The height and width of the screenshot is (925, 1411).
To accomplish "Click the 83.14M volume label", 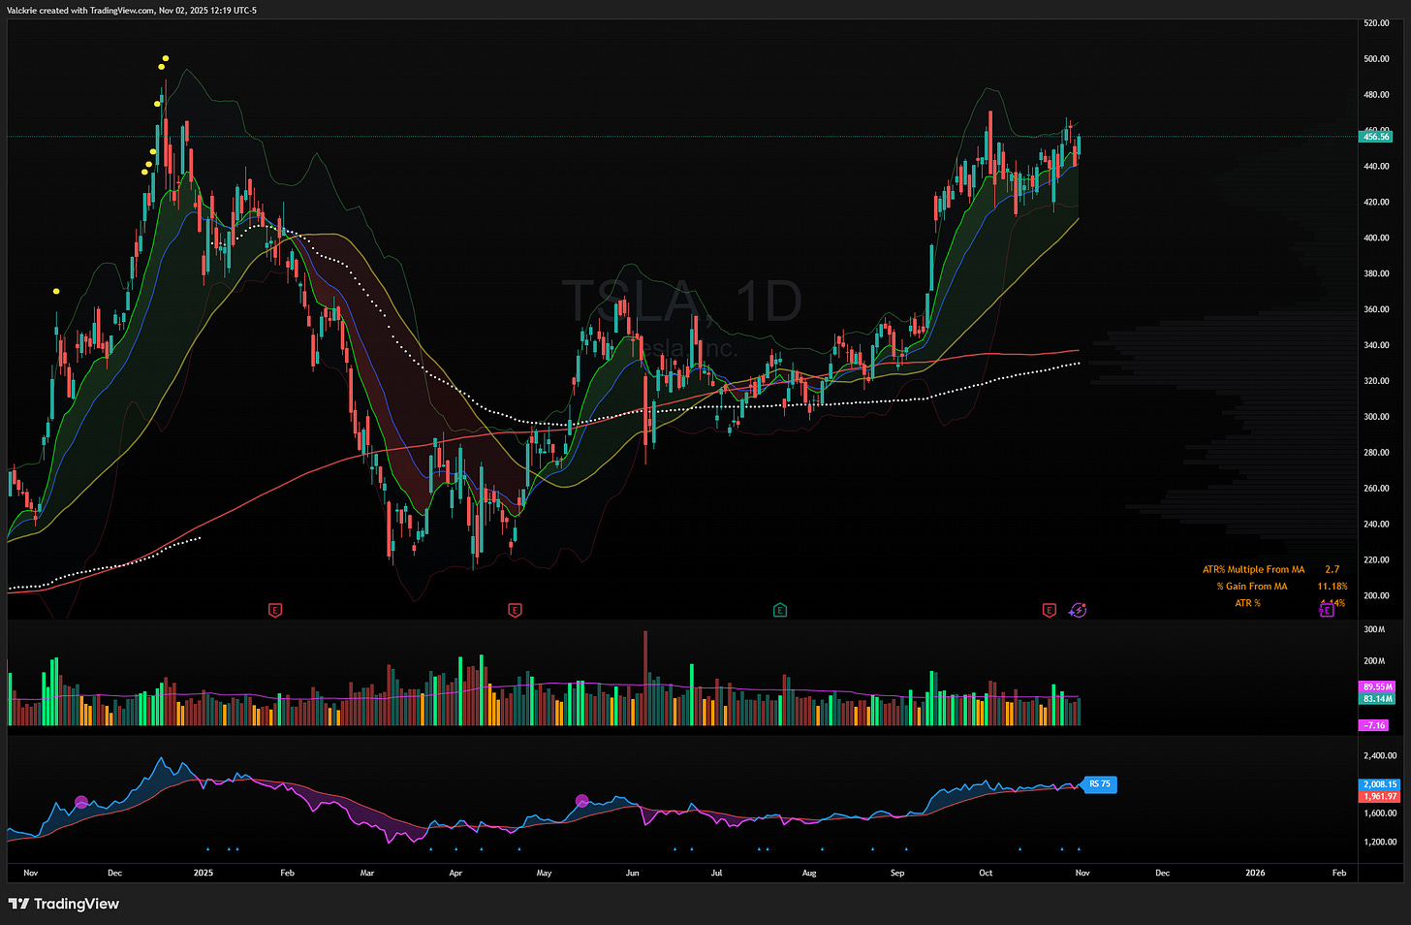I will point(1378,698).
